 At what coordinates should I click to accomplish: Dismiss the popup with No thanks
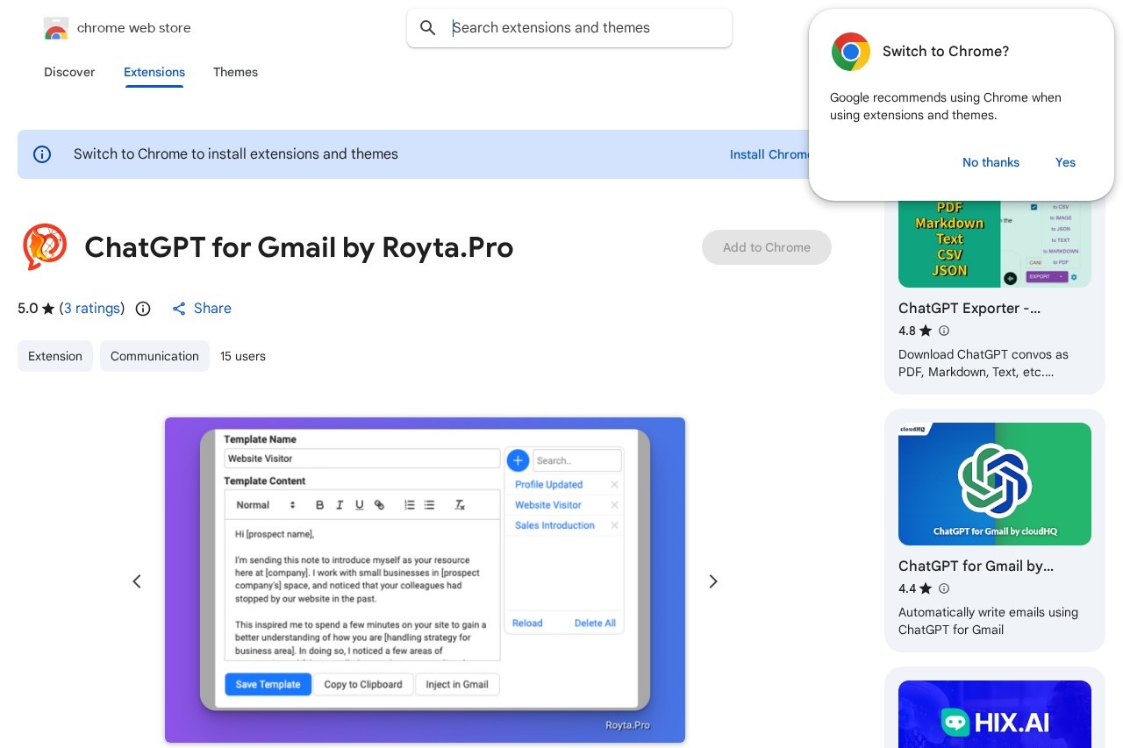[991, 162]
